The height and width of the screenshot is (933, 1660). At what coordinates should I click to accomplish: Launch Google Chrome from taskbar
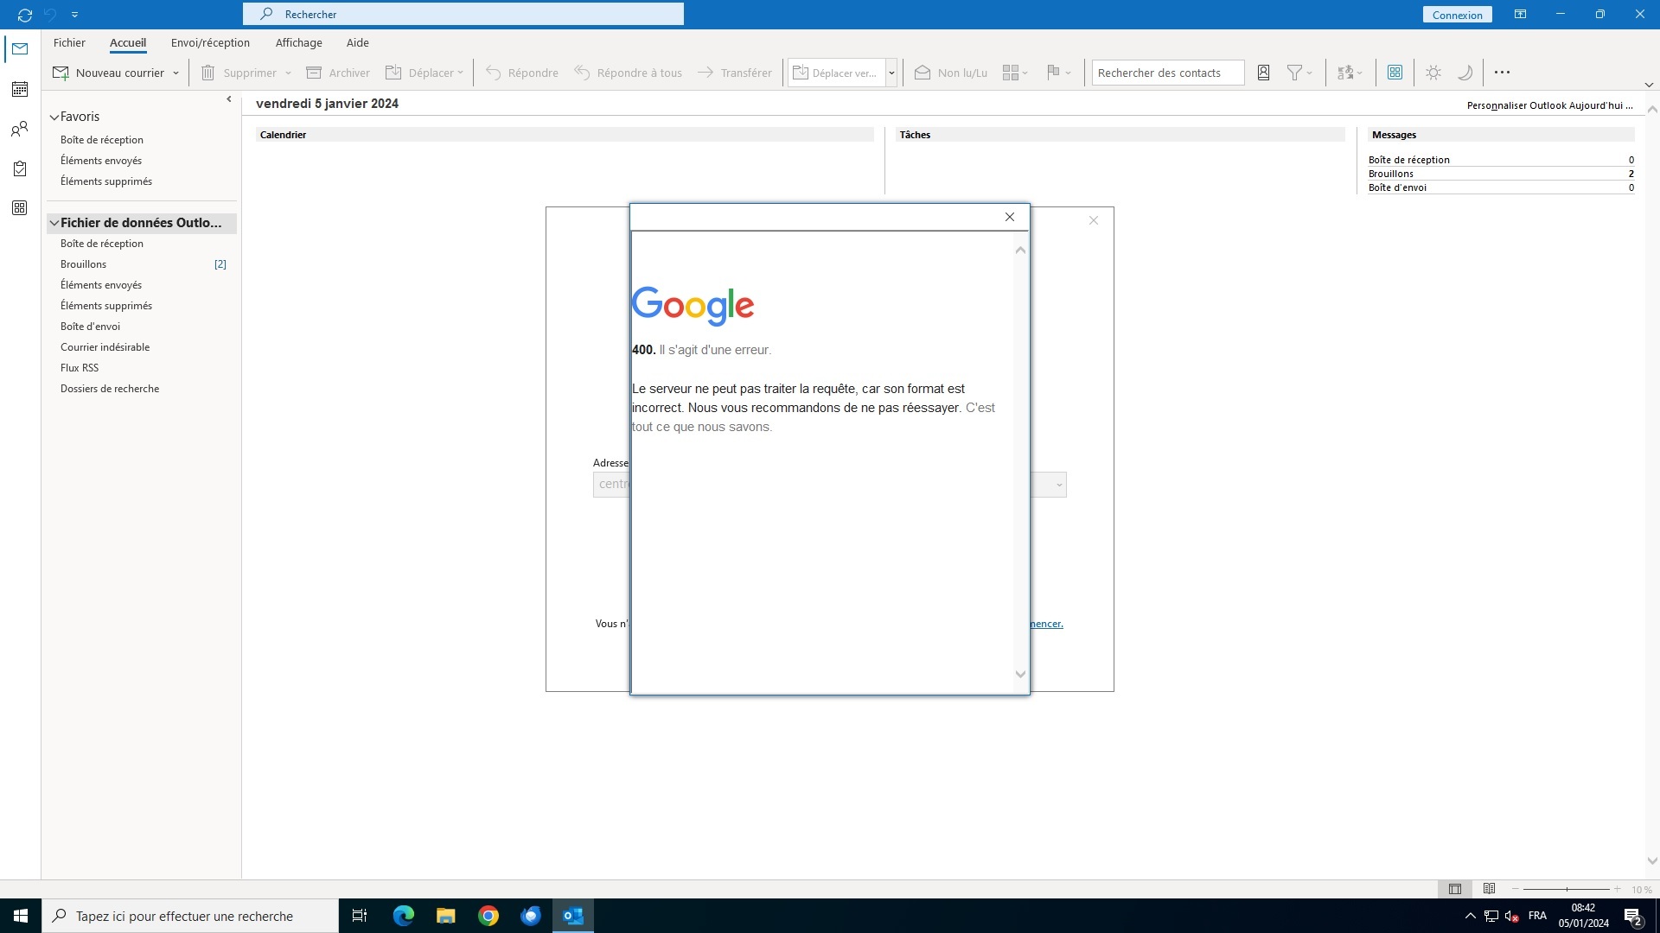(488, 916)
